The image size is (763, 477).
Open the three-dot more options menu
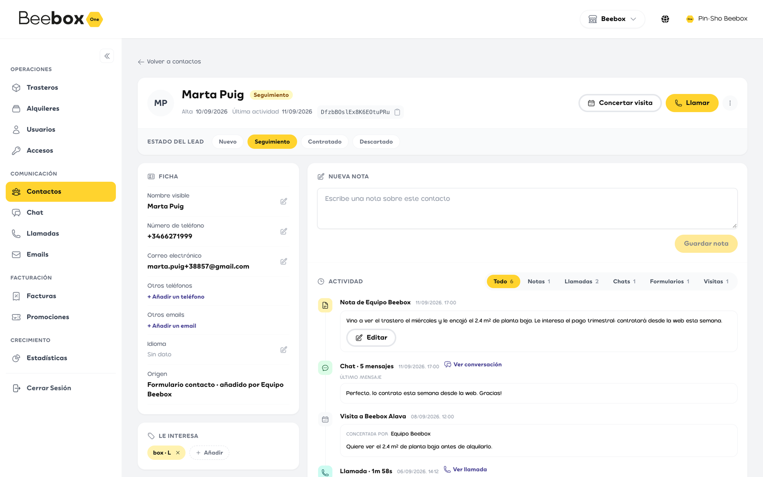(730, 103)
